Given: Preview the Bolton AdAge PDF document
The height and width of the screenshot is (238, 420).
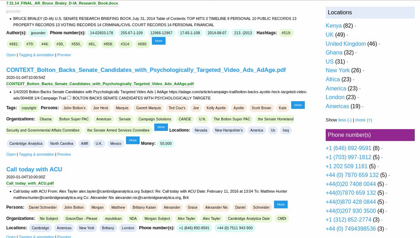Looking at the screenshot, I should click(x=64, y=154).
